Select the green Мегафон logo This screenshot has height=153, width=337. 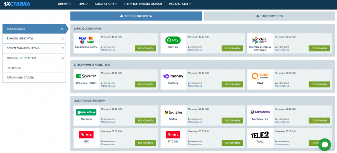86,112
